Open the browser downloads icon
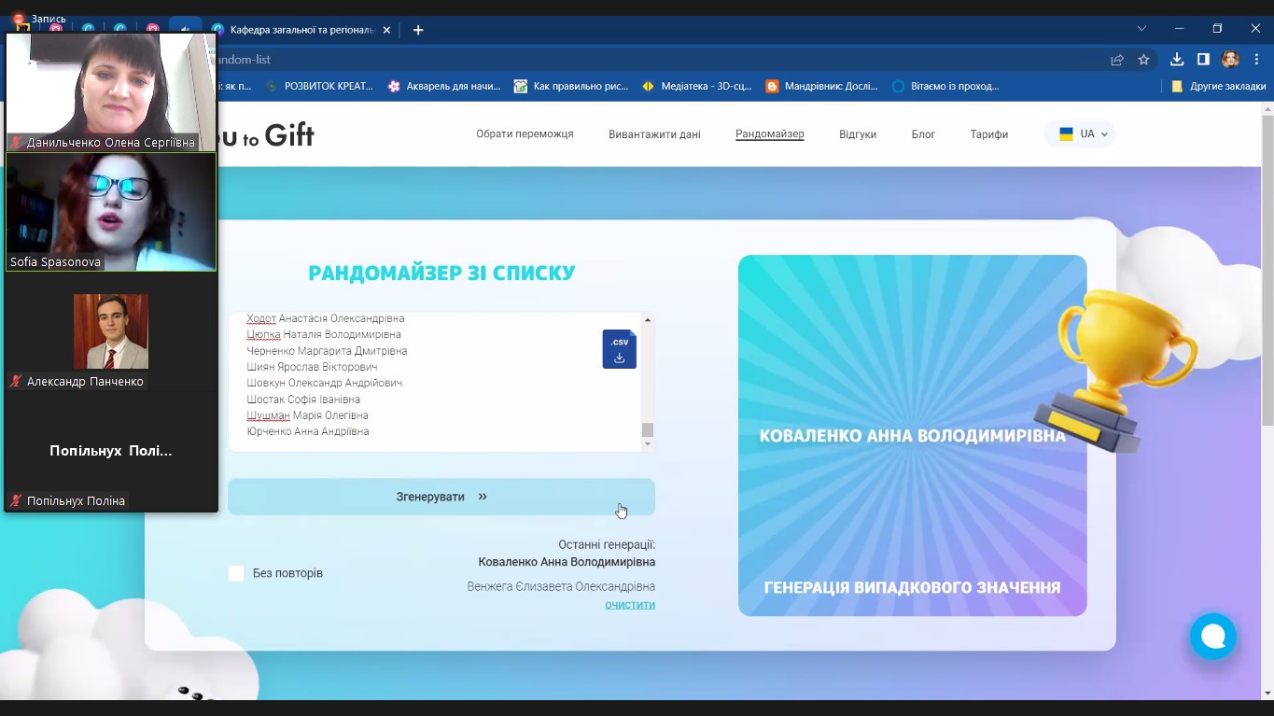 (x=1177, y=60)
